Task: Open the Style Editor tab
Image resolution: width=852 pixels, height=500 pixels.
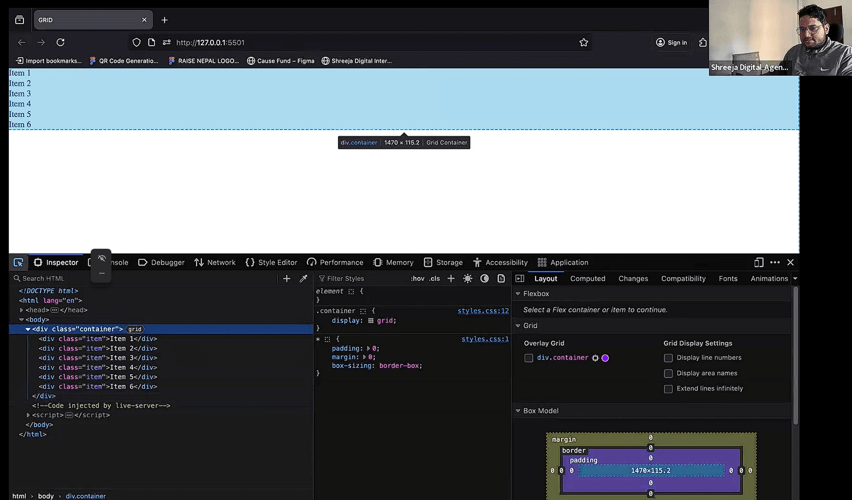Action: [271, 262]
